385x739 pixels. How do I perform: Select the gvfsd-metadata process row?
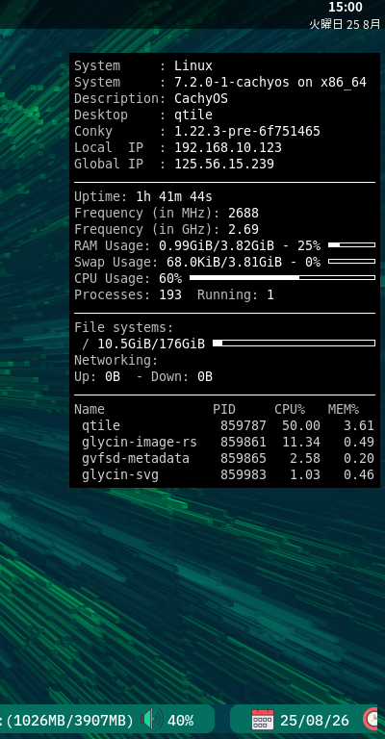pos(224,459)
